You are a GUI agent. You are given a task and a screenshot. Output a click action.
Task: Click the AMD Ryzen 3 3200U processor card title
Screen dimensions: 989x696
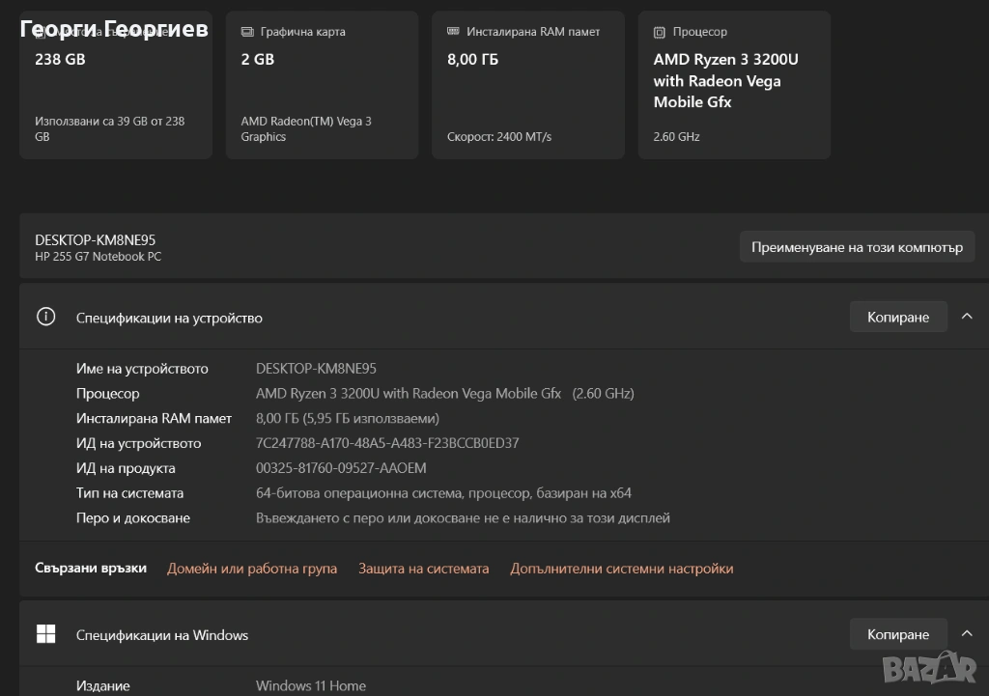coord(725,80)
